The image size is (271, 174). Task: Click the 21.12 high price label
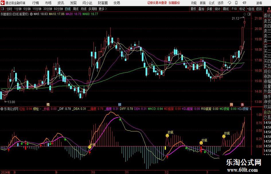pyautogui.click(x=235, y=19)
